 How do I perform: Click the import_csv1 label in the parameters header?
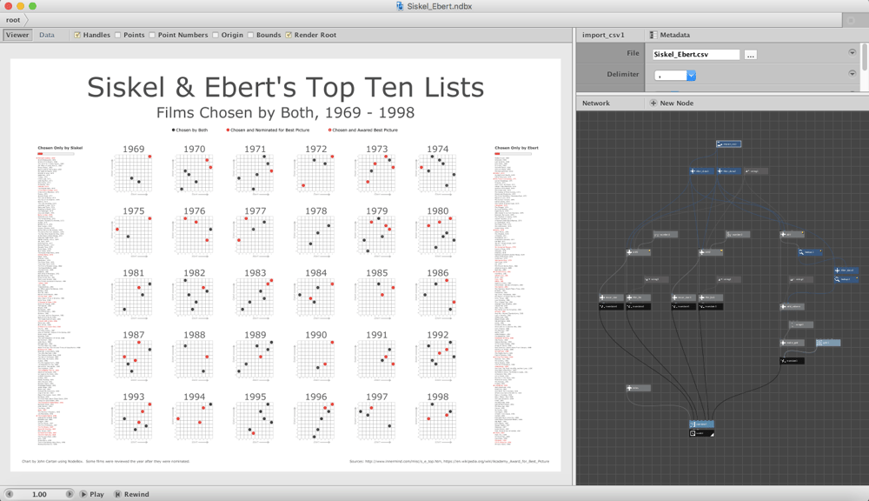[x=603, y=35]
